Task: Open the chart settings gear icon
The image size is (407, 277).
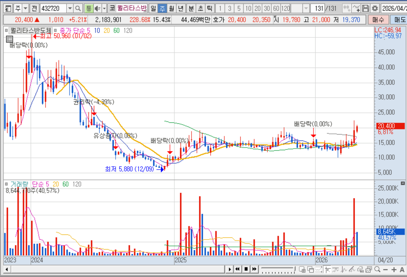Action: coord(374,9)
